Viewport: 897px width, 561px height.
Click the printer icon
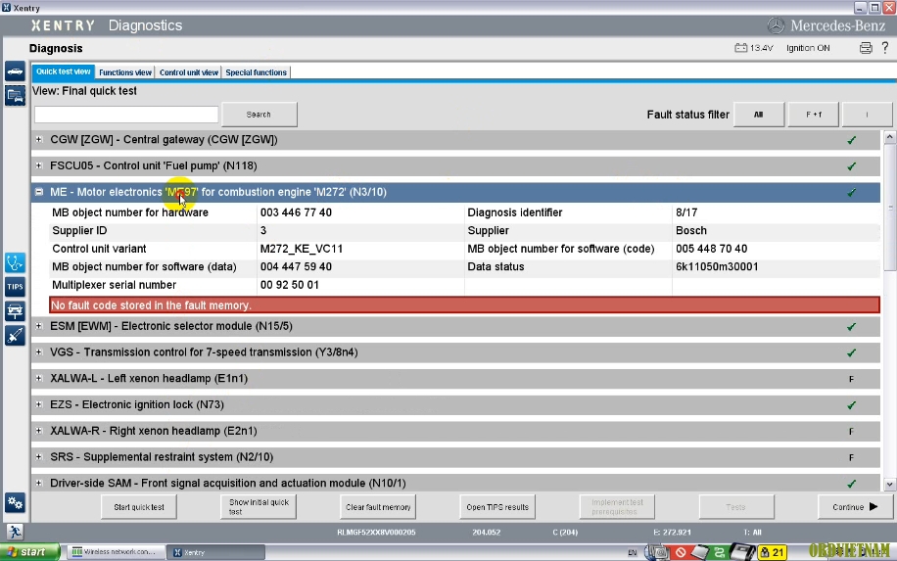(866, 48)
